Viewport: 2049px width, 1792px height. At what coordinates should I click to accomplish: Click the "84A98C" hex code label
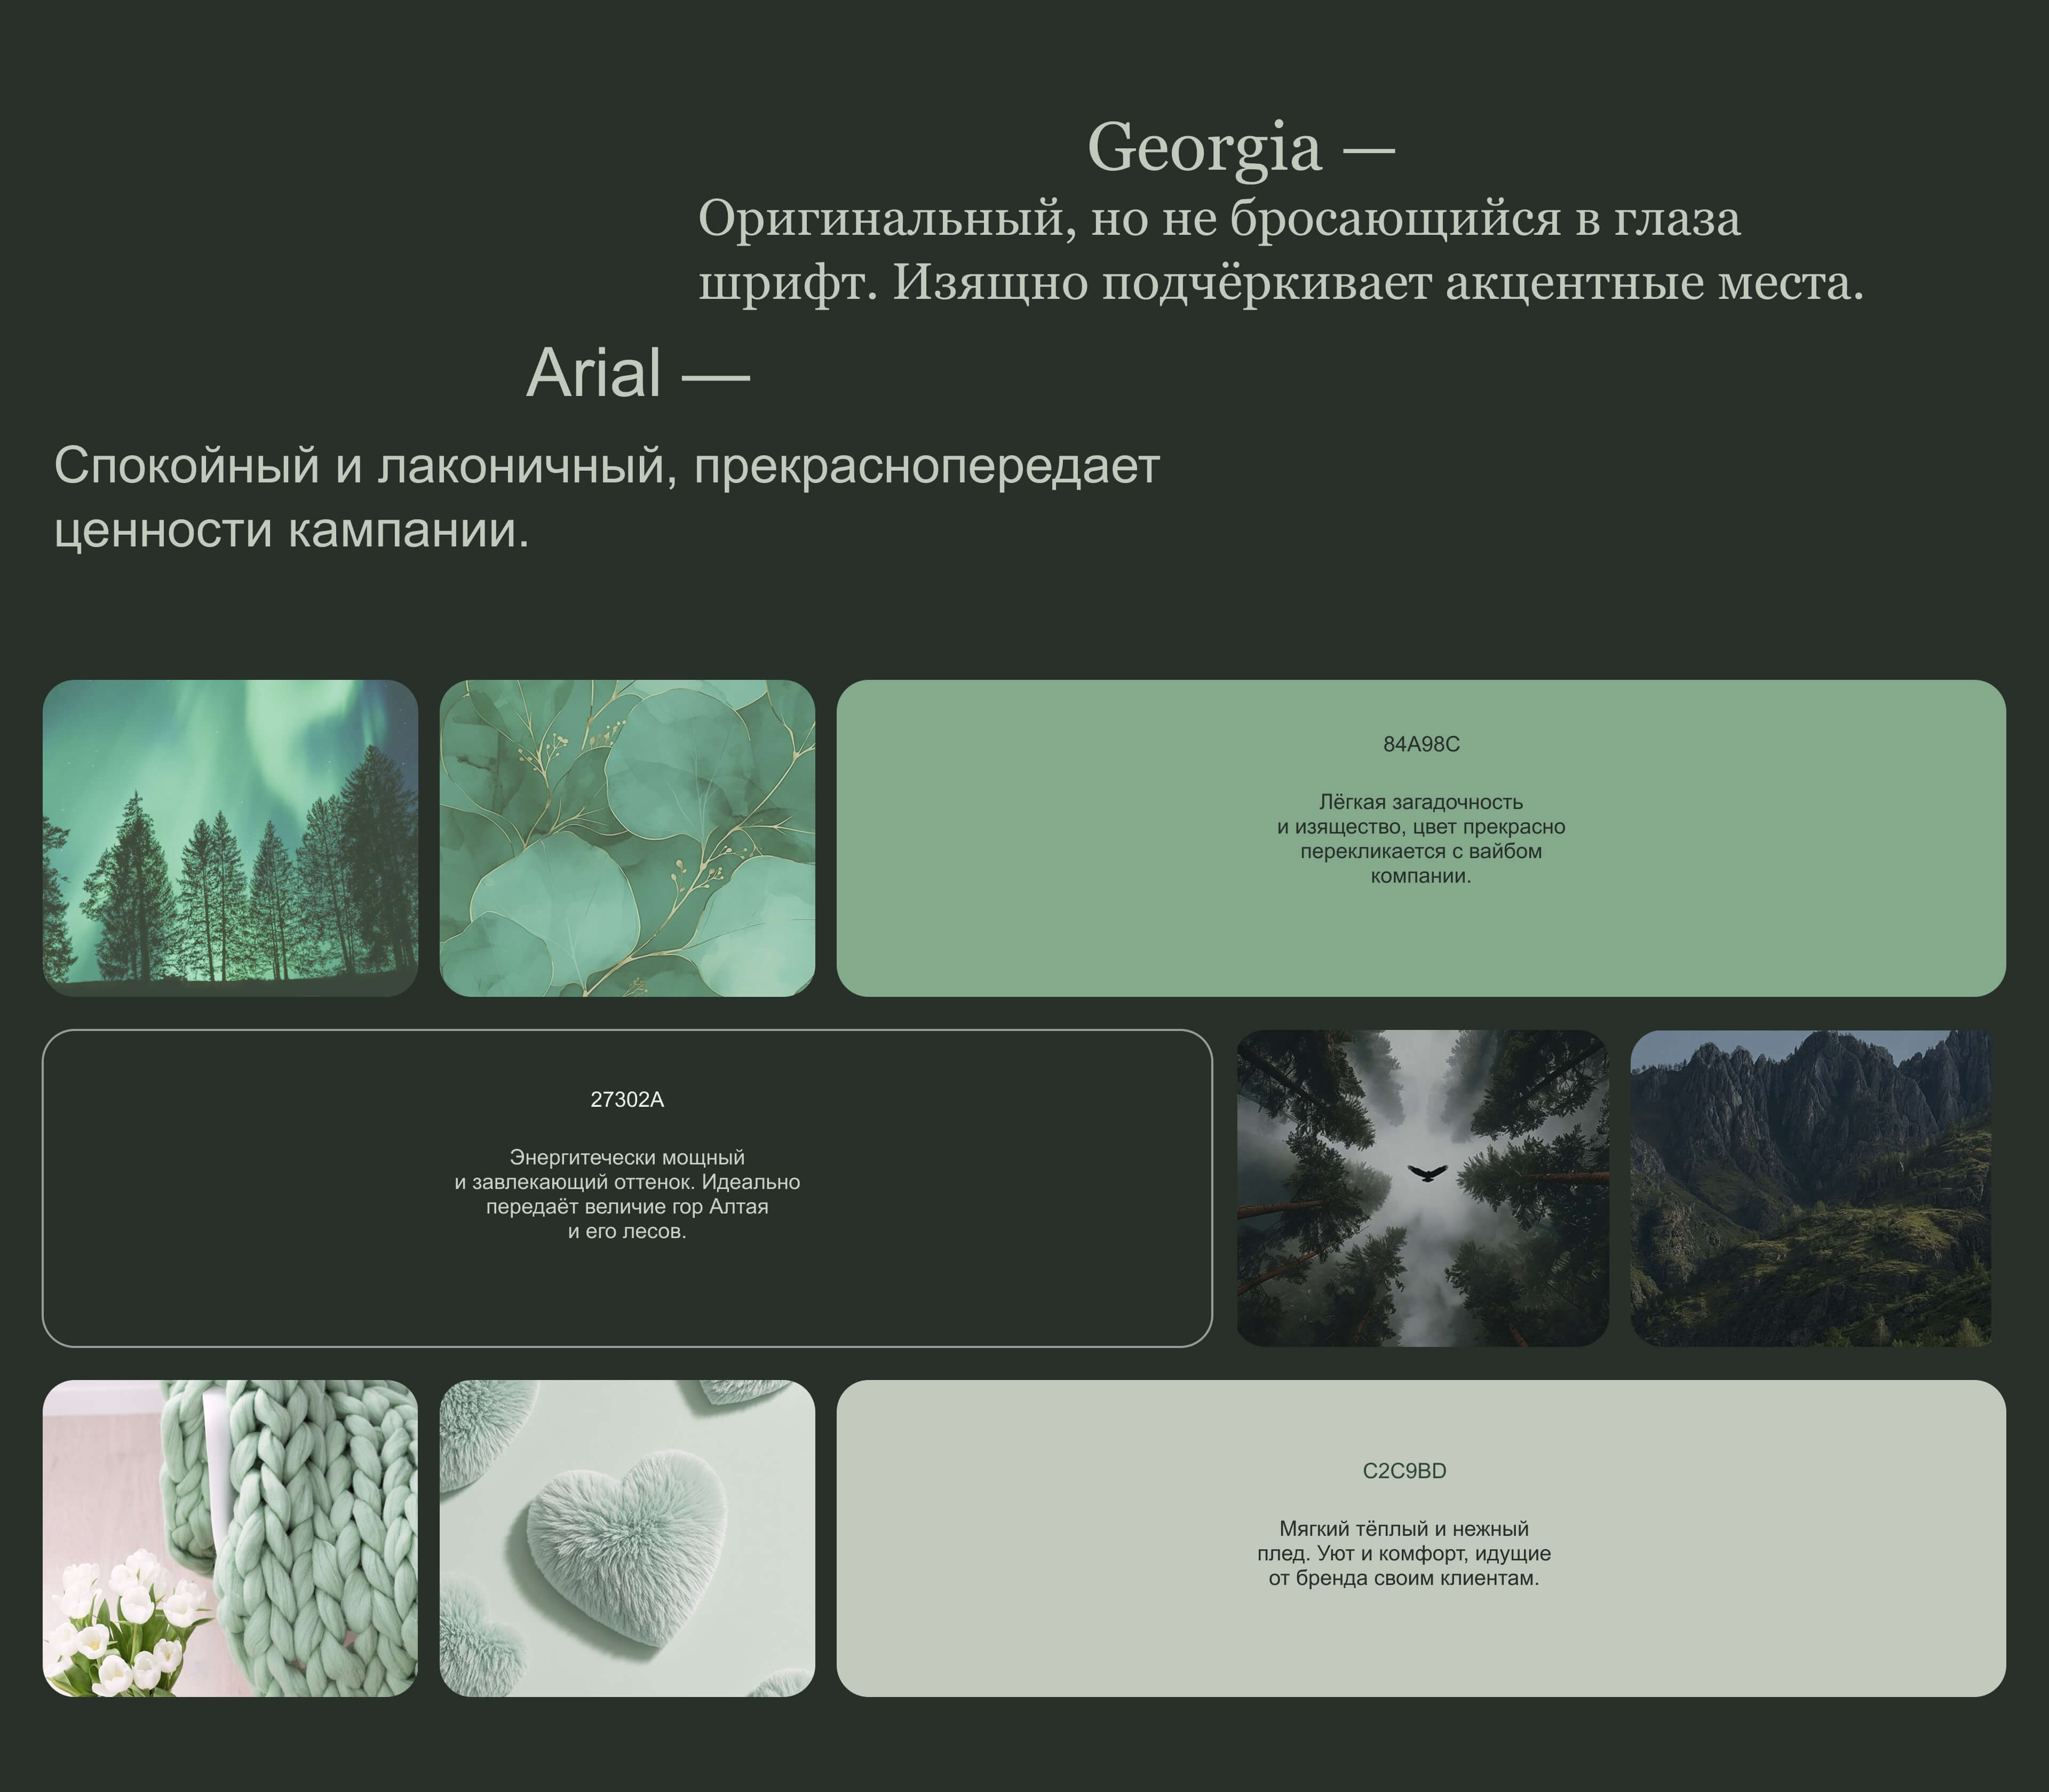coord(1421,744)
